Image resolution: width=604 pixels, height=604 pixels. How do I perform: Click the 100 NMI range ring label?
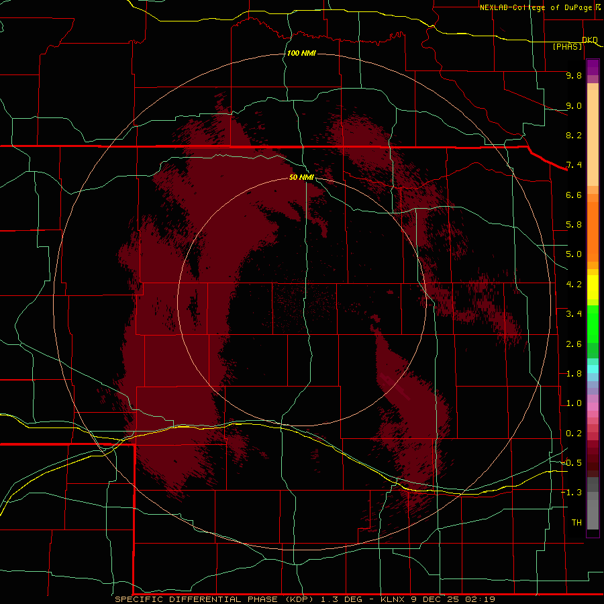point(301,53)
